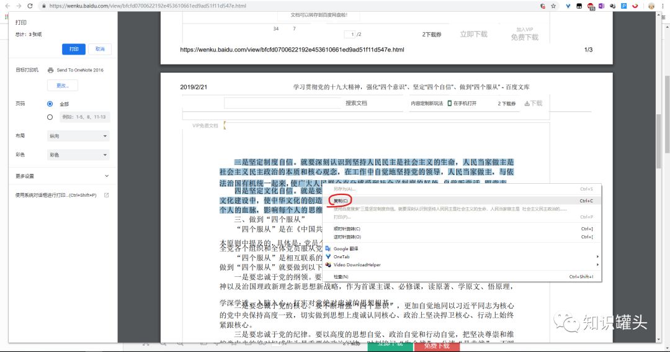Reload the page with the refresh icon

click(x=30, y=6)
